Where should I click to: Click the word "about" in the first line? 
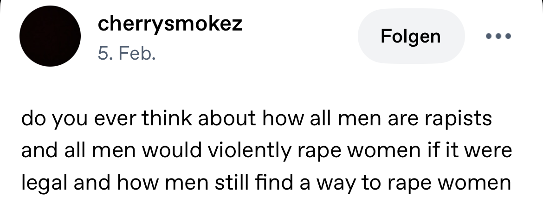pyautogui.click(x=226, y=119)
